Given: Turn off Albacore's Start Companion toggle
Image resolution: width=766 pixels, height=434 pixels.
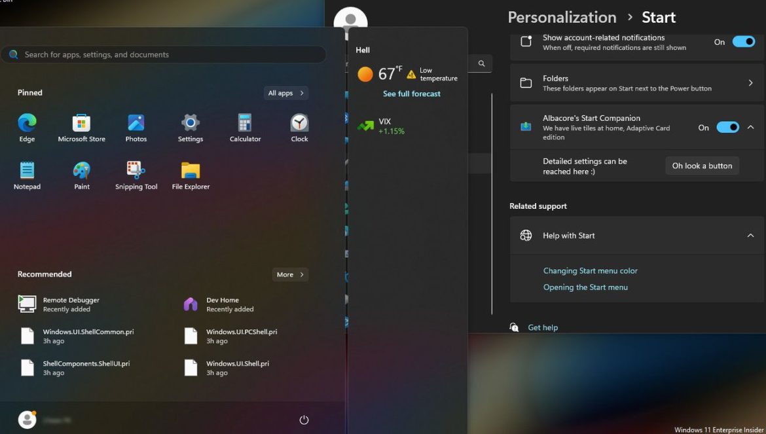Looking at the screenshot, I should tap(728, 128).
